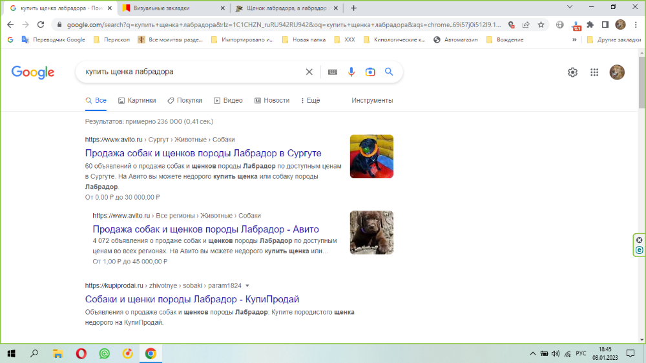The height and width of the screenshot is (363, 646).
Task: Click the page vertical scrollbar
Action: 642,83
